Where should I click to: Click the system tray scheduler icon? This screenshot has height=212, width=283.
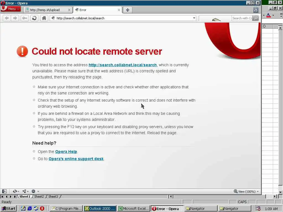point(258,209)
